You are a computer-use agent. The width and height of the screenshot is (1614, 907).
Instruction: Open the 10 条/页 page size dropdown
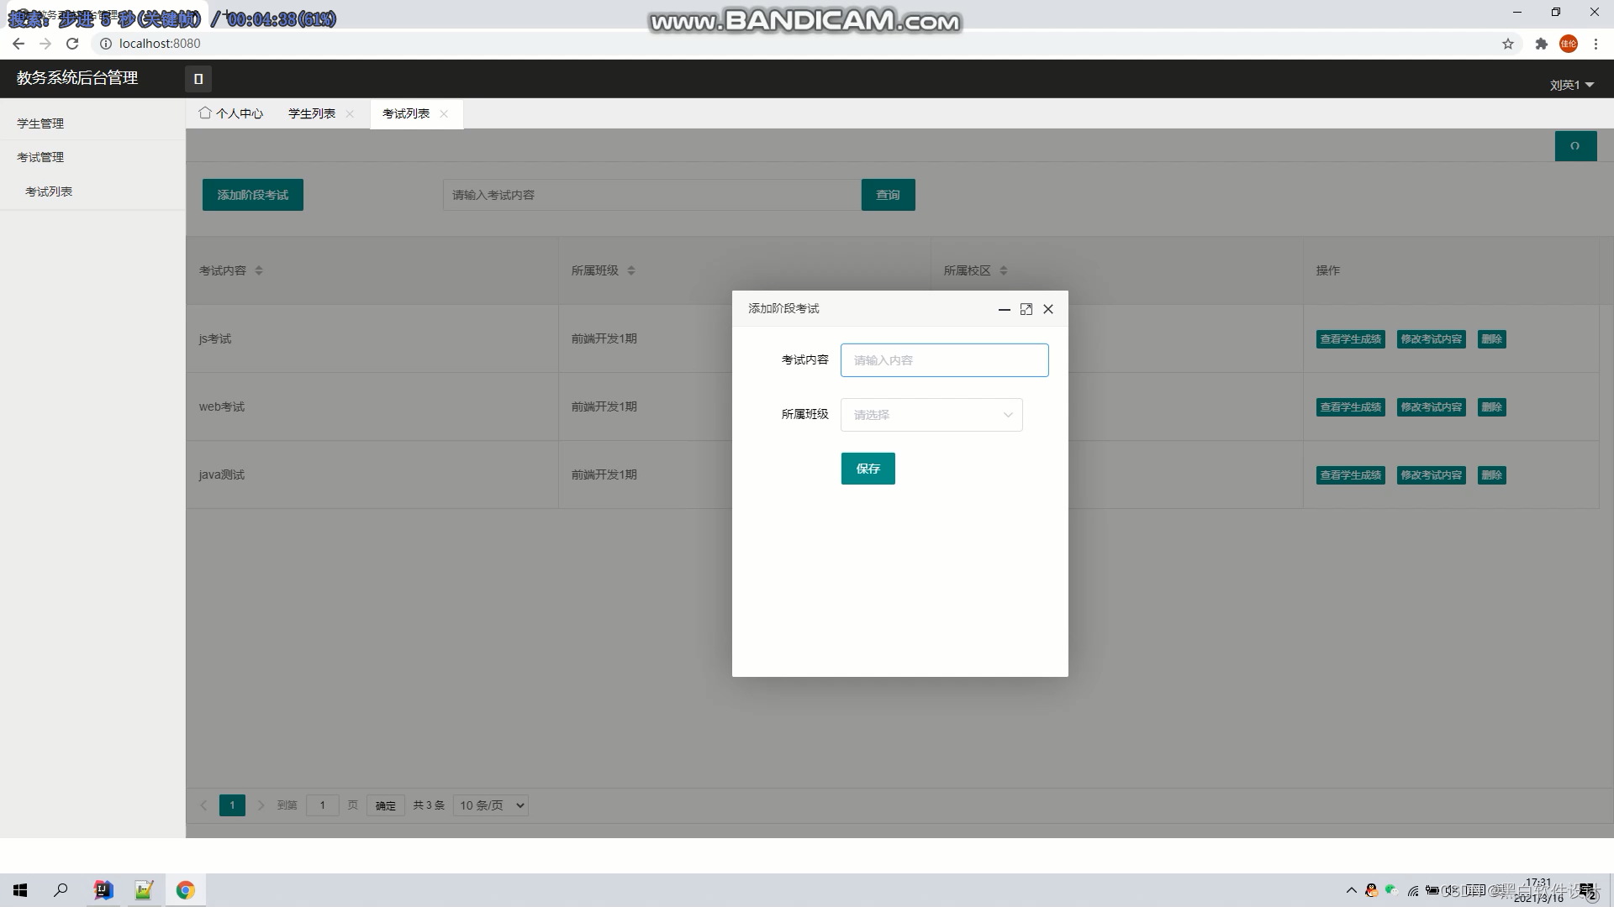491,805
